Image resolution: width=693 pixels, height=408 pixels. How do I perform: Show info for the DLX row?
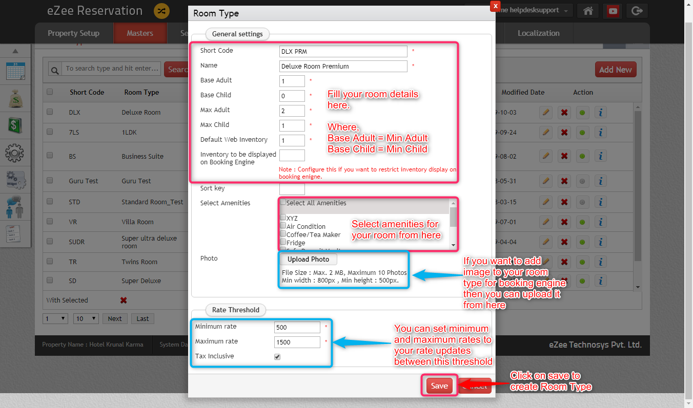tap(601, 112)
